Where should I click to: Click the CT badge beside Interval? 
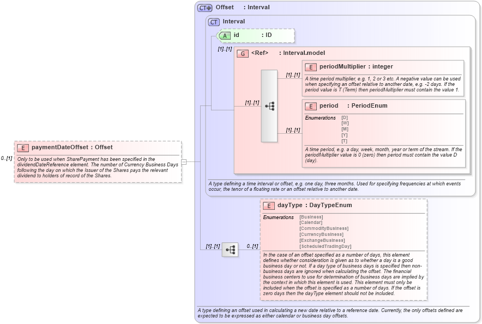point(214,22)
